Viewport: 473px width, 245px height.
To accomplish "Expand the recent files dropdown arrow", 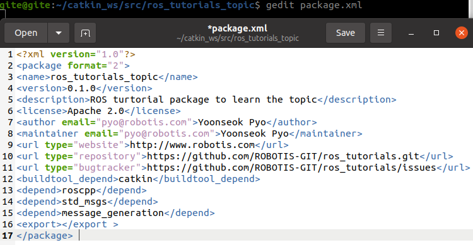I will tap(59, 33).
